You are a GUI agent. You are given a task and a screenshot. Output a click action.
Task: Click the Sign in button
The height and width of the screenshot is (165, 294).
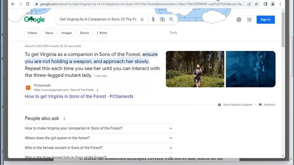point(266,19)
